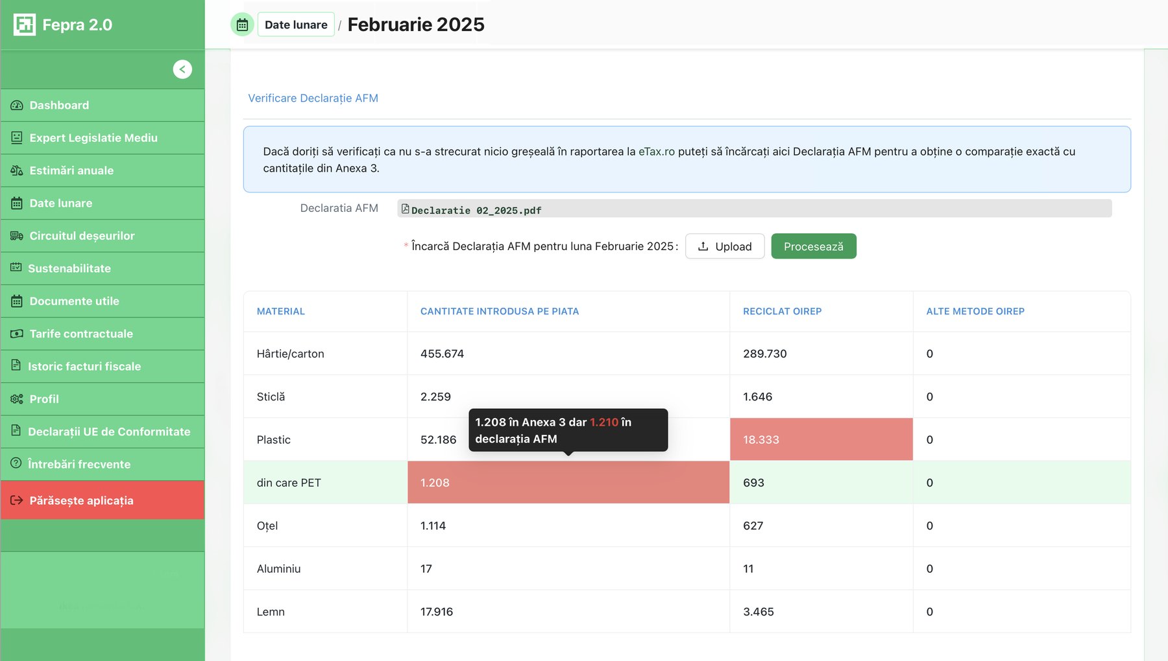Click the Tarife contractuale money icon
Image resolution: width=1168 pixels, height=661 pixels.
pyautogui.click(x=17, y=334)
